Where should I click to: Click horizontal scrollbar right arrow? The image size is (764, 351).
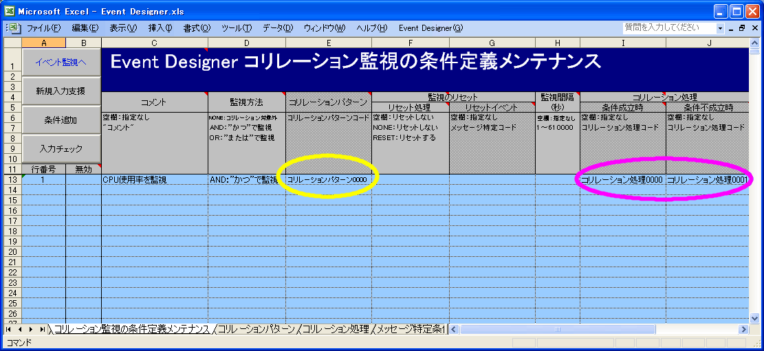click(743, 330)
